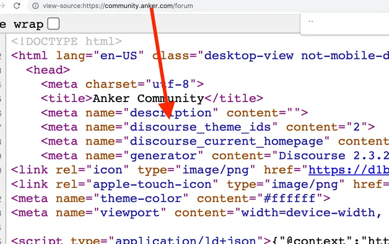This screenshot has height=244, width=389.
Task: Click the "@context" JSON key text
Action: click(316, 240)
